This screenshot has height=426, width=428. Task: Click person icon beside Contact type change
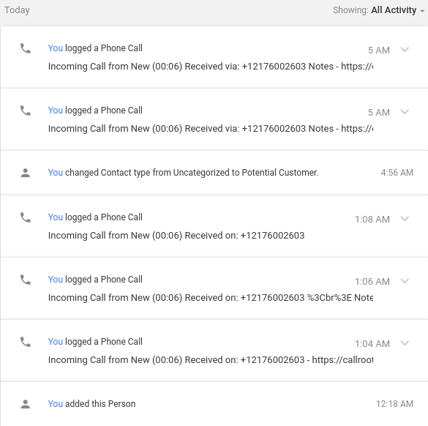(x=26, y=173)
